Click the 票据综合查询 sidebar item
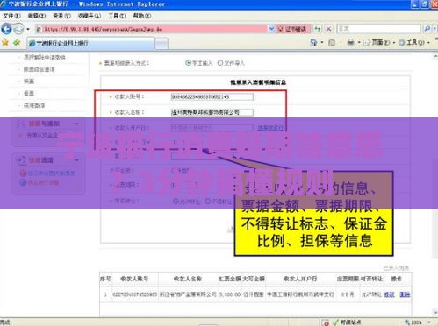This screenshot has height=326, width=438. (39, 69)
